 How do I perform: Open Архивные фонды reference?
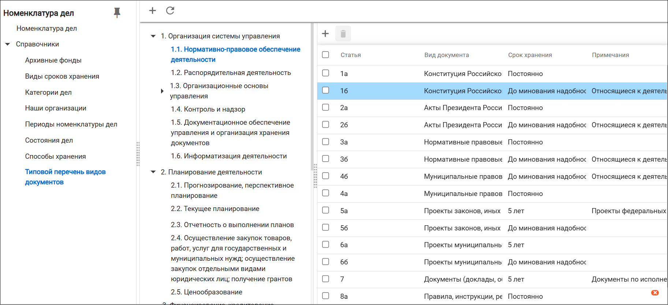53,60
